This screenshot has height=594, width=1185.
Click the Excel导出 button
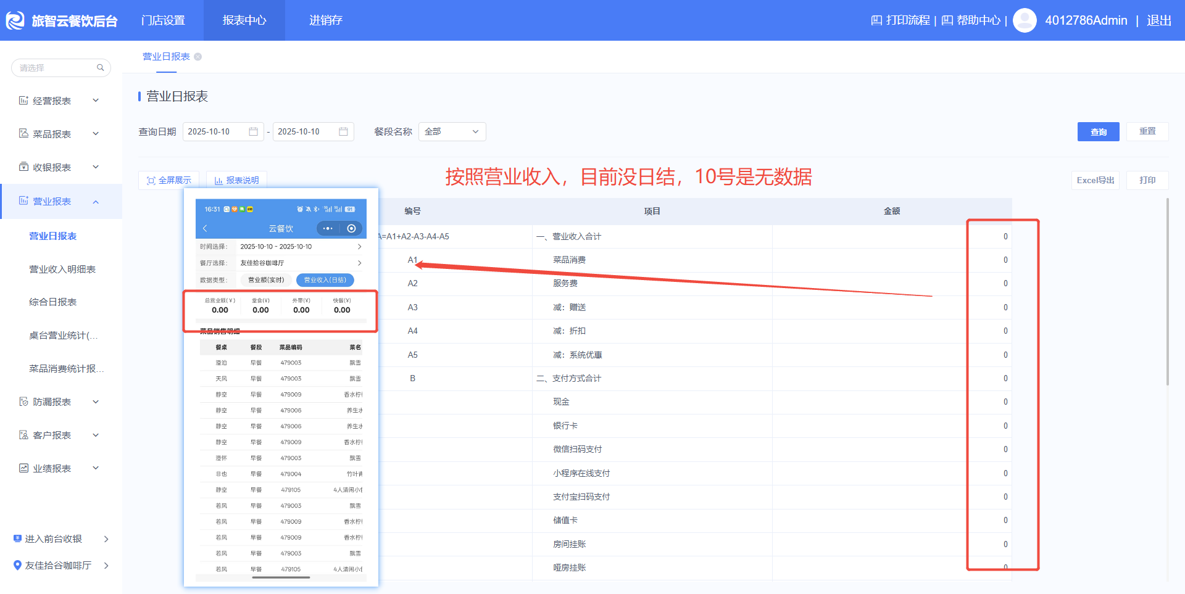click(x=1096, y=180)
